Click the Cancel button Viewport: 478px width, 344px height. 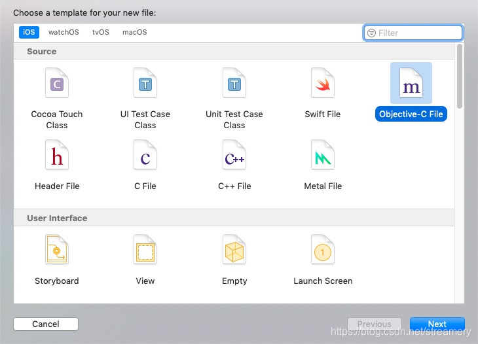46,324
